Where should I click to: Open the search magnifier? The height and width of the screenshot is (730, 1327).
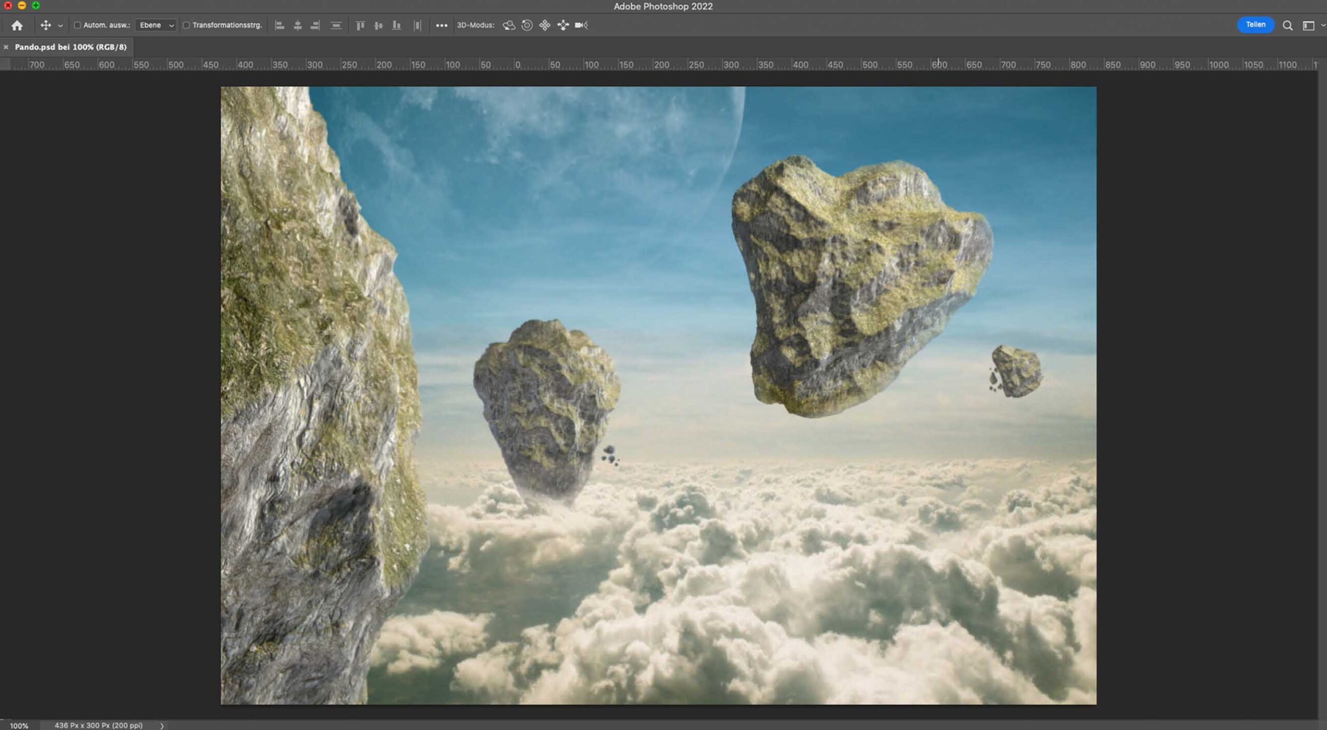pos(1288,25)
